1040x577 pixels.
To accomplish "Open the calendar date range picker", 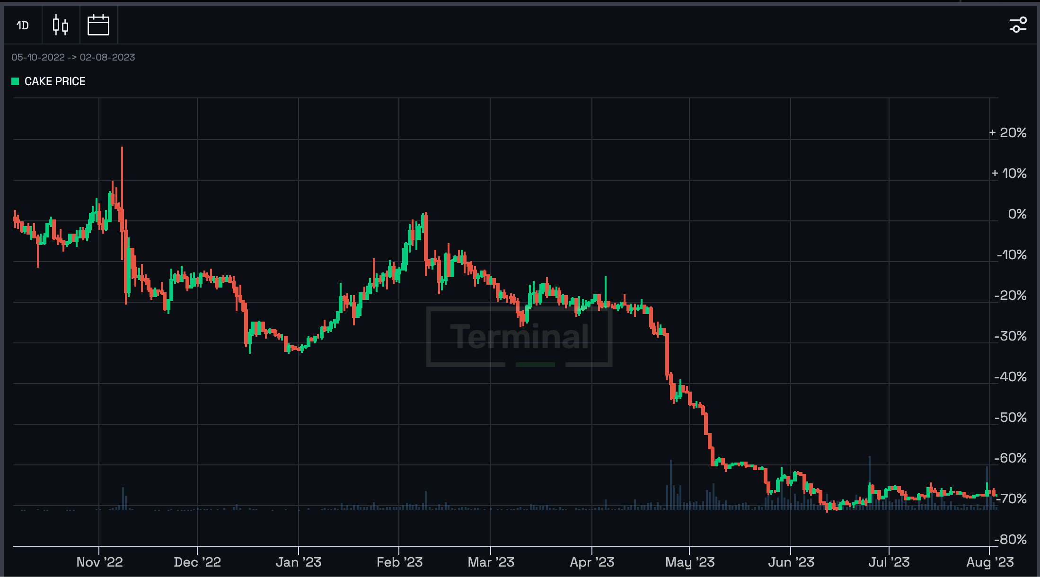I will click(98, 25).
